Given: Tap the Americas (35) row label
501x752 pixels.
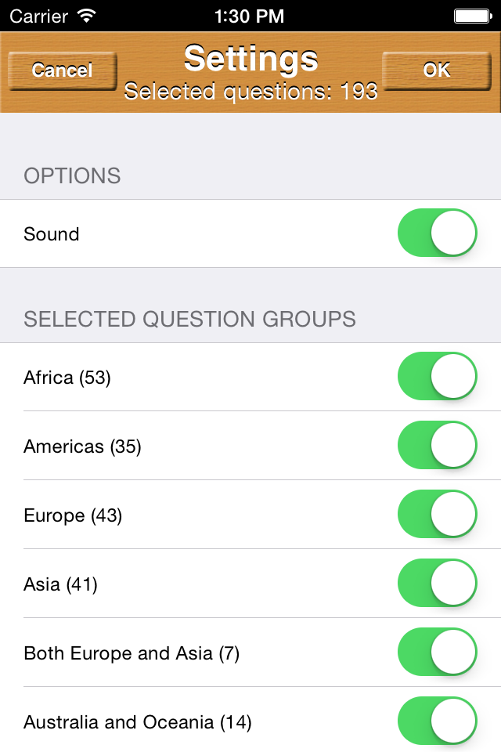Looking at the screenshot, I should tap(82, 446).
